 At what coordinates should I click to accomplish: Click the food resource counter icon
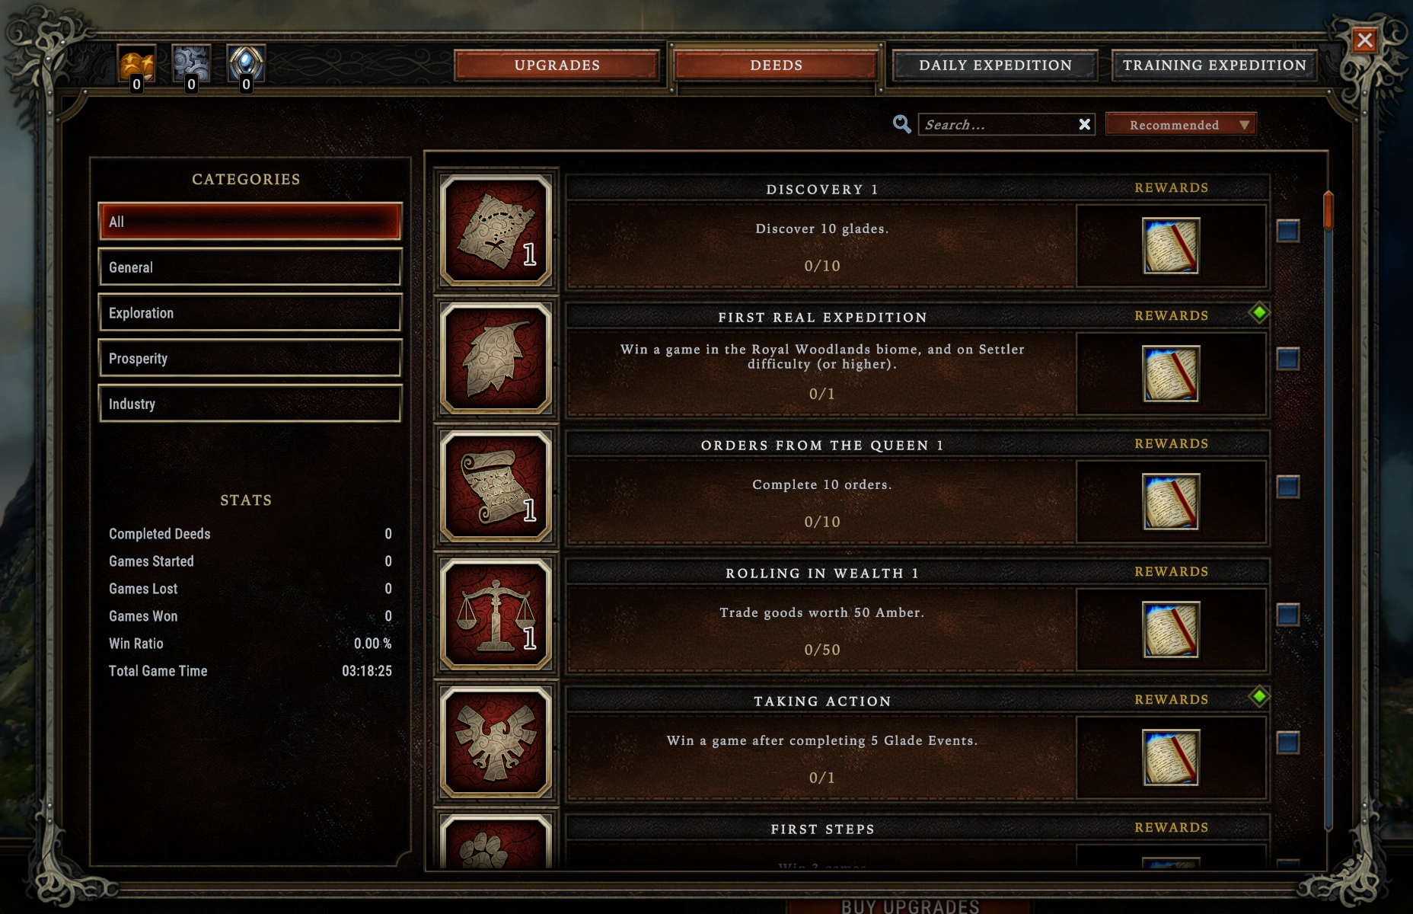pos(137,65)
